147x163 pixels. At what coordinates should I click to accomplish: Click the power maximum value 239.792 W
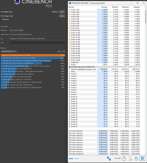[x=125, y=69]
